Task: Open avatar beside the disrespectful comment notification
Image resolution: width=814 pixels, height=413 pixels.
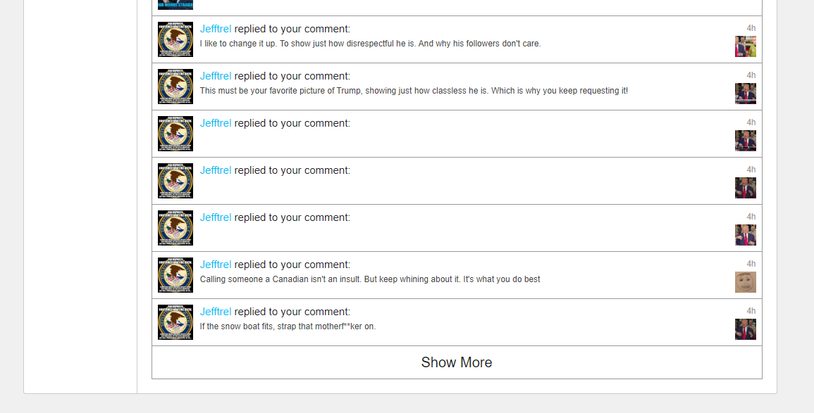Action: tap(175, 39)
